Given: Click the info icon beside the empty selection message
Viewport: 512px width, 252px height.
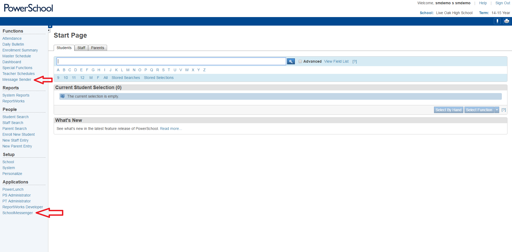Looking at the screenshot, I should tap(62, 96).
